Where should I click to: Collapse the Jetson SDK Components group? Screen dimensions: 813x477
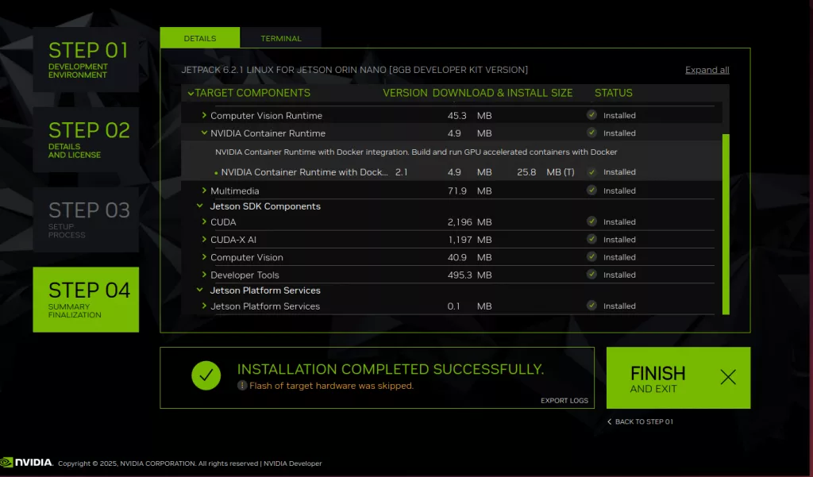[x=199, y=206]
